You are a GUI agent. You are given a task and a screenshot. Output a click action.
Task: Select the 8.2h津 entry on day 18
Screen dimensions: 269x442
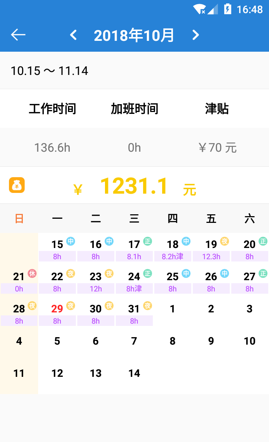point(173,257)
